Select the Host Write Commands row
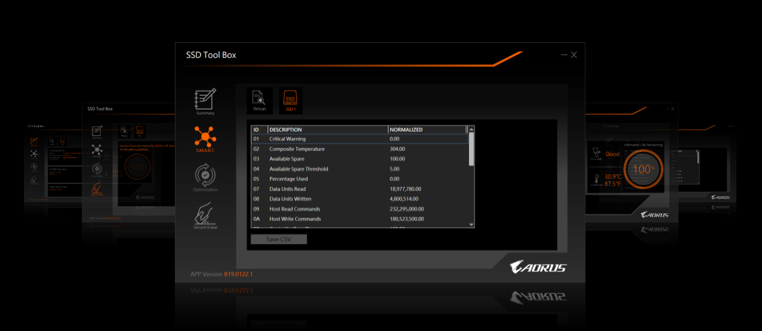The image size is (762, 331). point(360,219)
